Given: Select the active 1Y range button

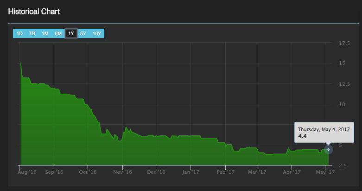Looking at the screenshot, I should click(x=71, y=33).
